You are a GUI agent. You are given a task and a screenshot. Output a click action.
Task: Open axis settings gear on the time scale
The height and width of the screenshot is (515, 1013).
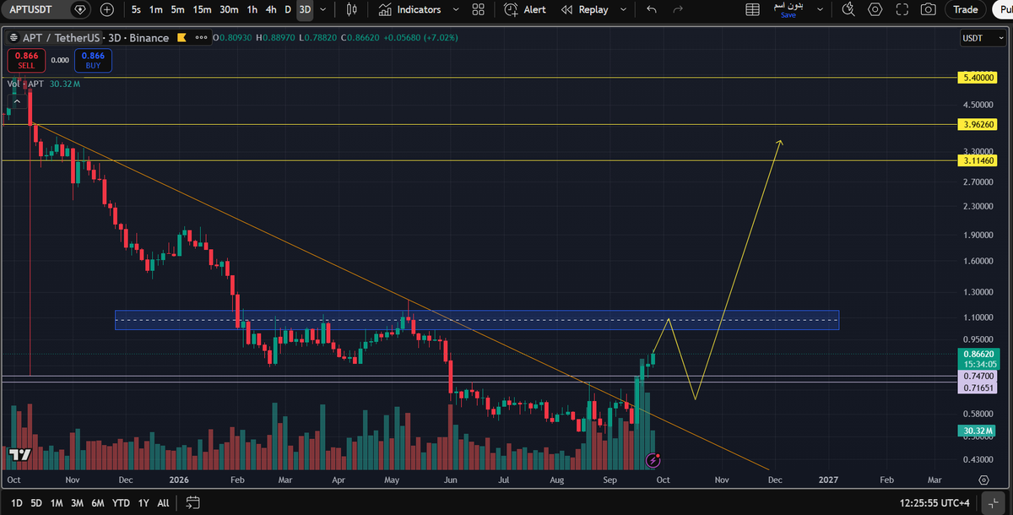click(983, 480)
